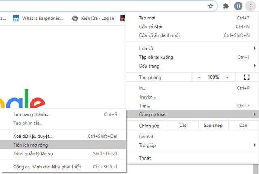This screenshot has width=259, height=174.
Task: Open Cài đặt settings
Action: (192, 137)
